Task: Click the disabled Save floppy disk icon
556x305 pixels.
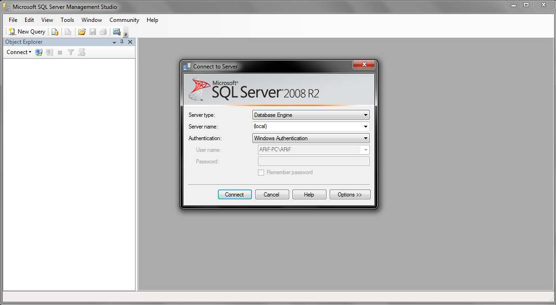Action: point(93,32)
